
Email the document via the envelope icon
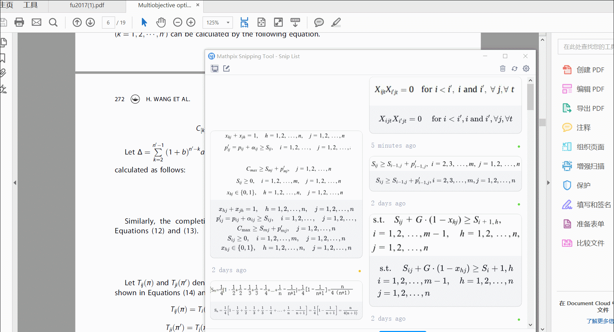(36, 22)
